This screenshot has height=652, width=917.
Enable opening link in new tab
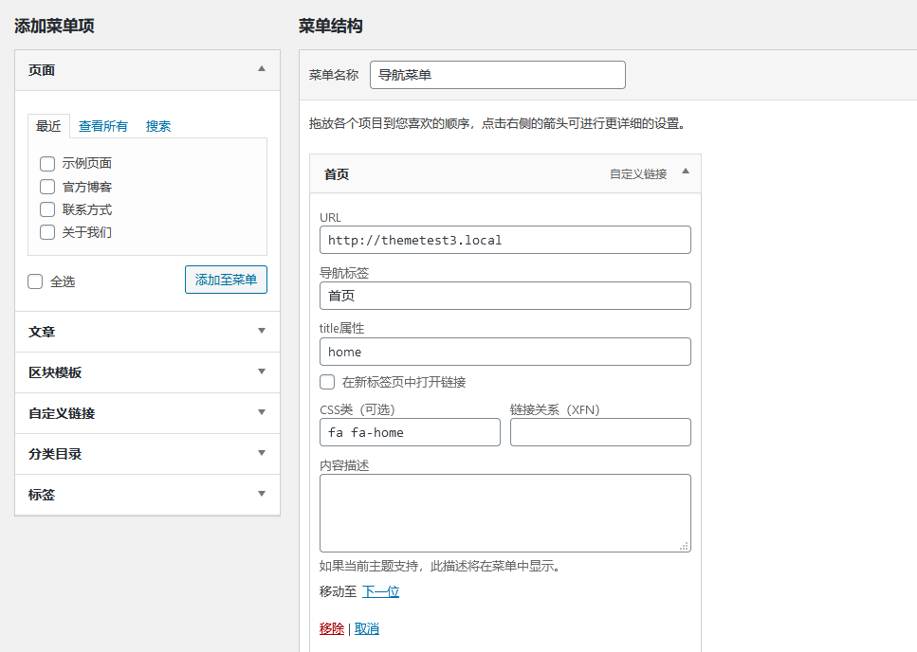[327, 382]
